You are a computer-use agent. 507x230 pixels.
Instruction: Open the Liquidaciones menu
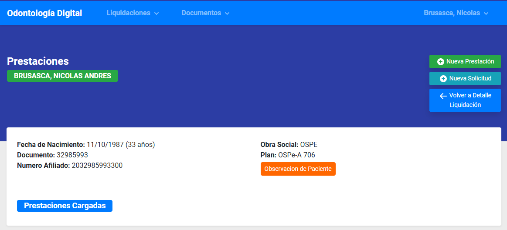click(x=129, y=13)
